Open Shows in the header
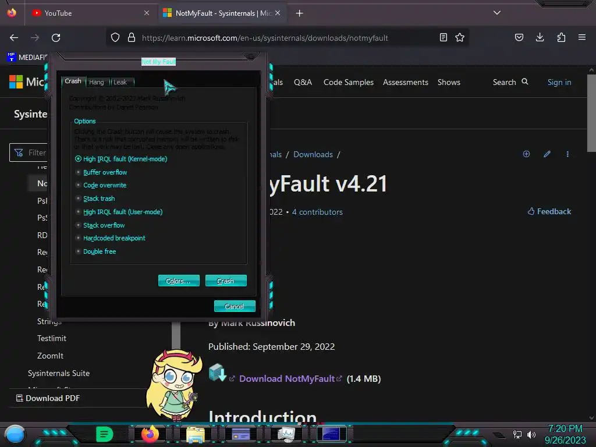 point(449,82)
